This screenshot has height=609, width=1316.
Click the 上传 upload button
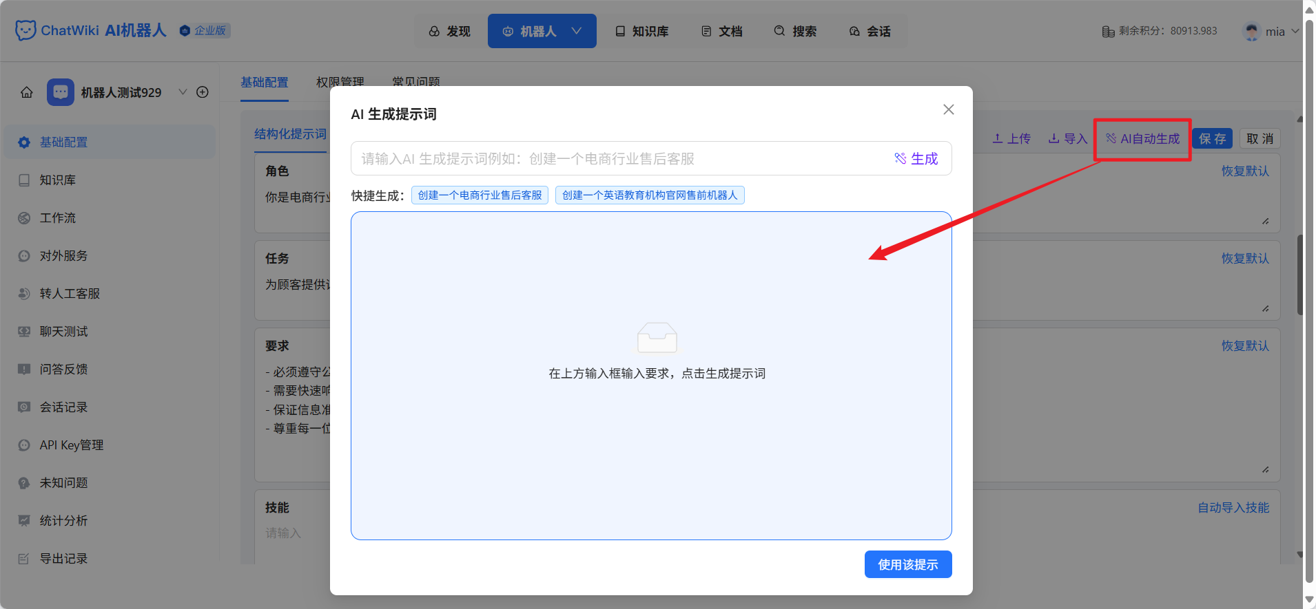click(x=1011, y=139)
